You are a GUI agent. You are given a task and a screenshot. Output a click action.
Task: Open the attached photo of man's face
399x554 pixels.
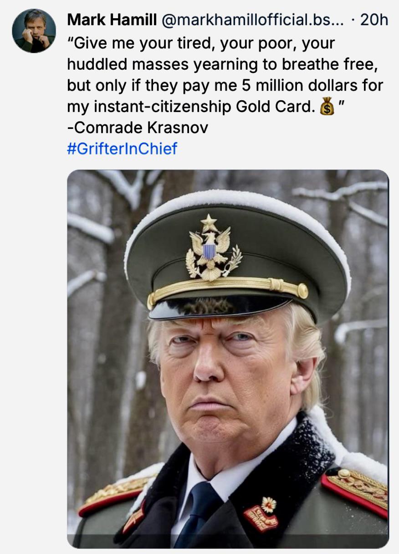pos(228,359)
